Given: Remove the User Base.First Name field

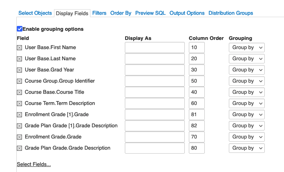Looking at the screenshot, I should pyautogui.click(x=19, y=47).
